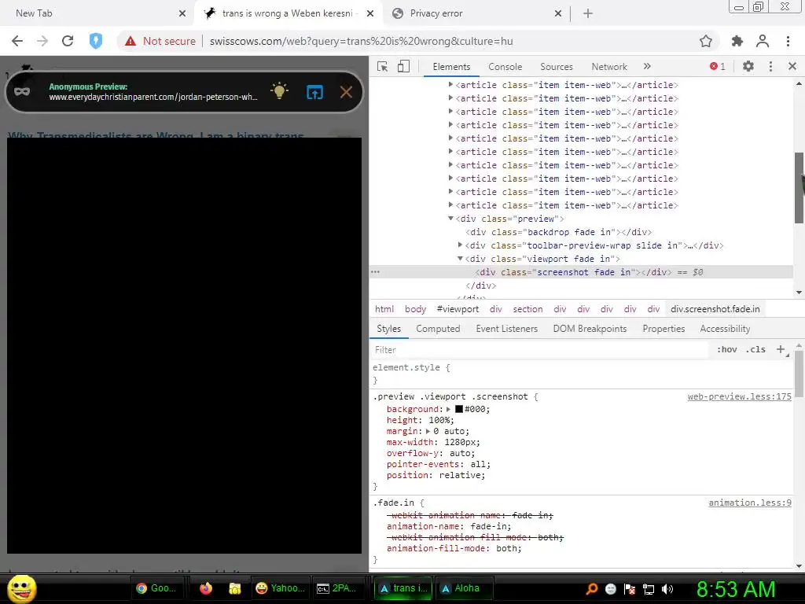The width and height of the screenshot is (805, 604).
Task: Open the DOM Breakpoints tab
Action: pos(590,329)
